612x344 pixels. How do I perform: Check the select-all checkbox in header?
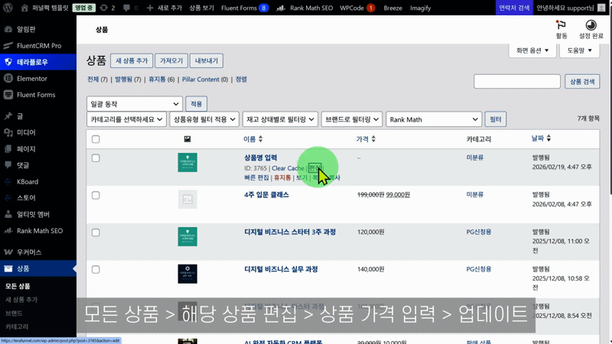tap(96, 139)
